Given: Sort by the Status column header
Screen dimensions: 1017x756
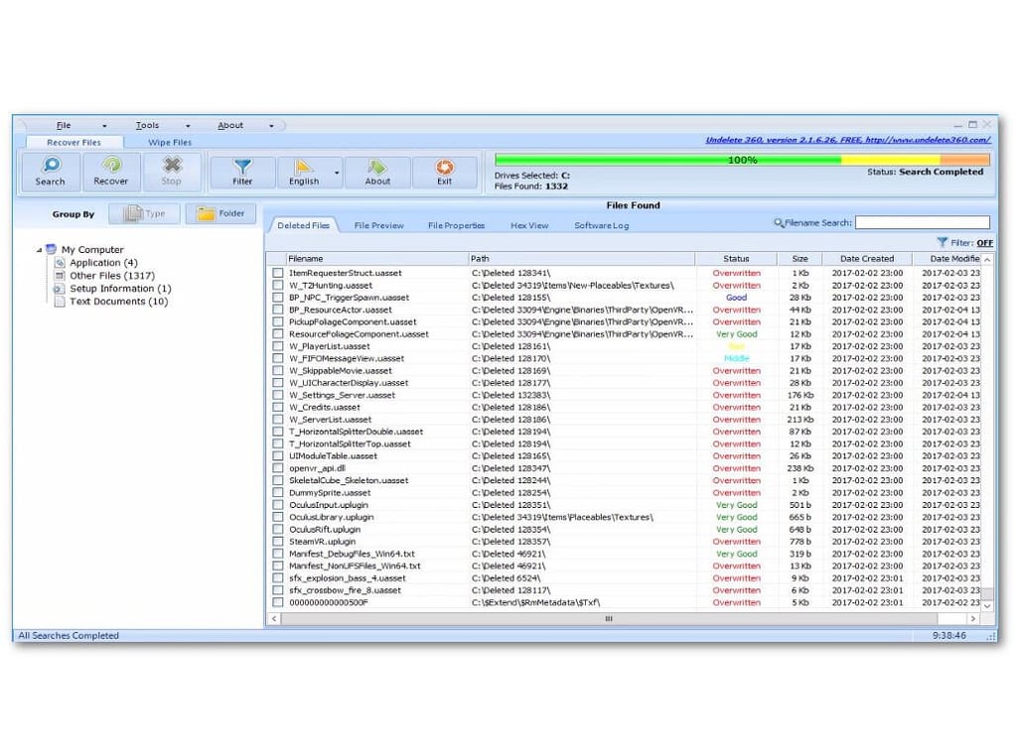Looking at the screenshot, I should point(736,259).
